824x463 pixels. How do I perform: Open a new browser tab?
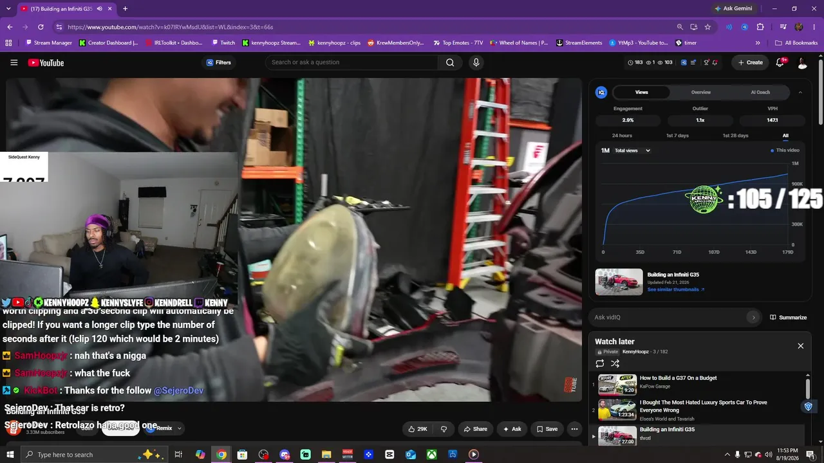(125, 9)
